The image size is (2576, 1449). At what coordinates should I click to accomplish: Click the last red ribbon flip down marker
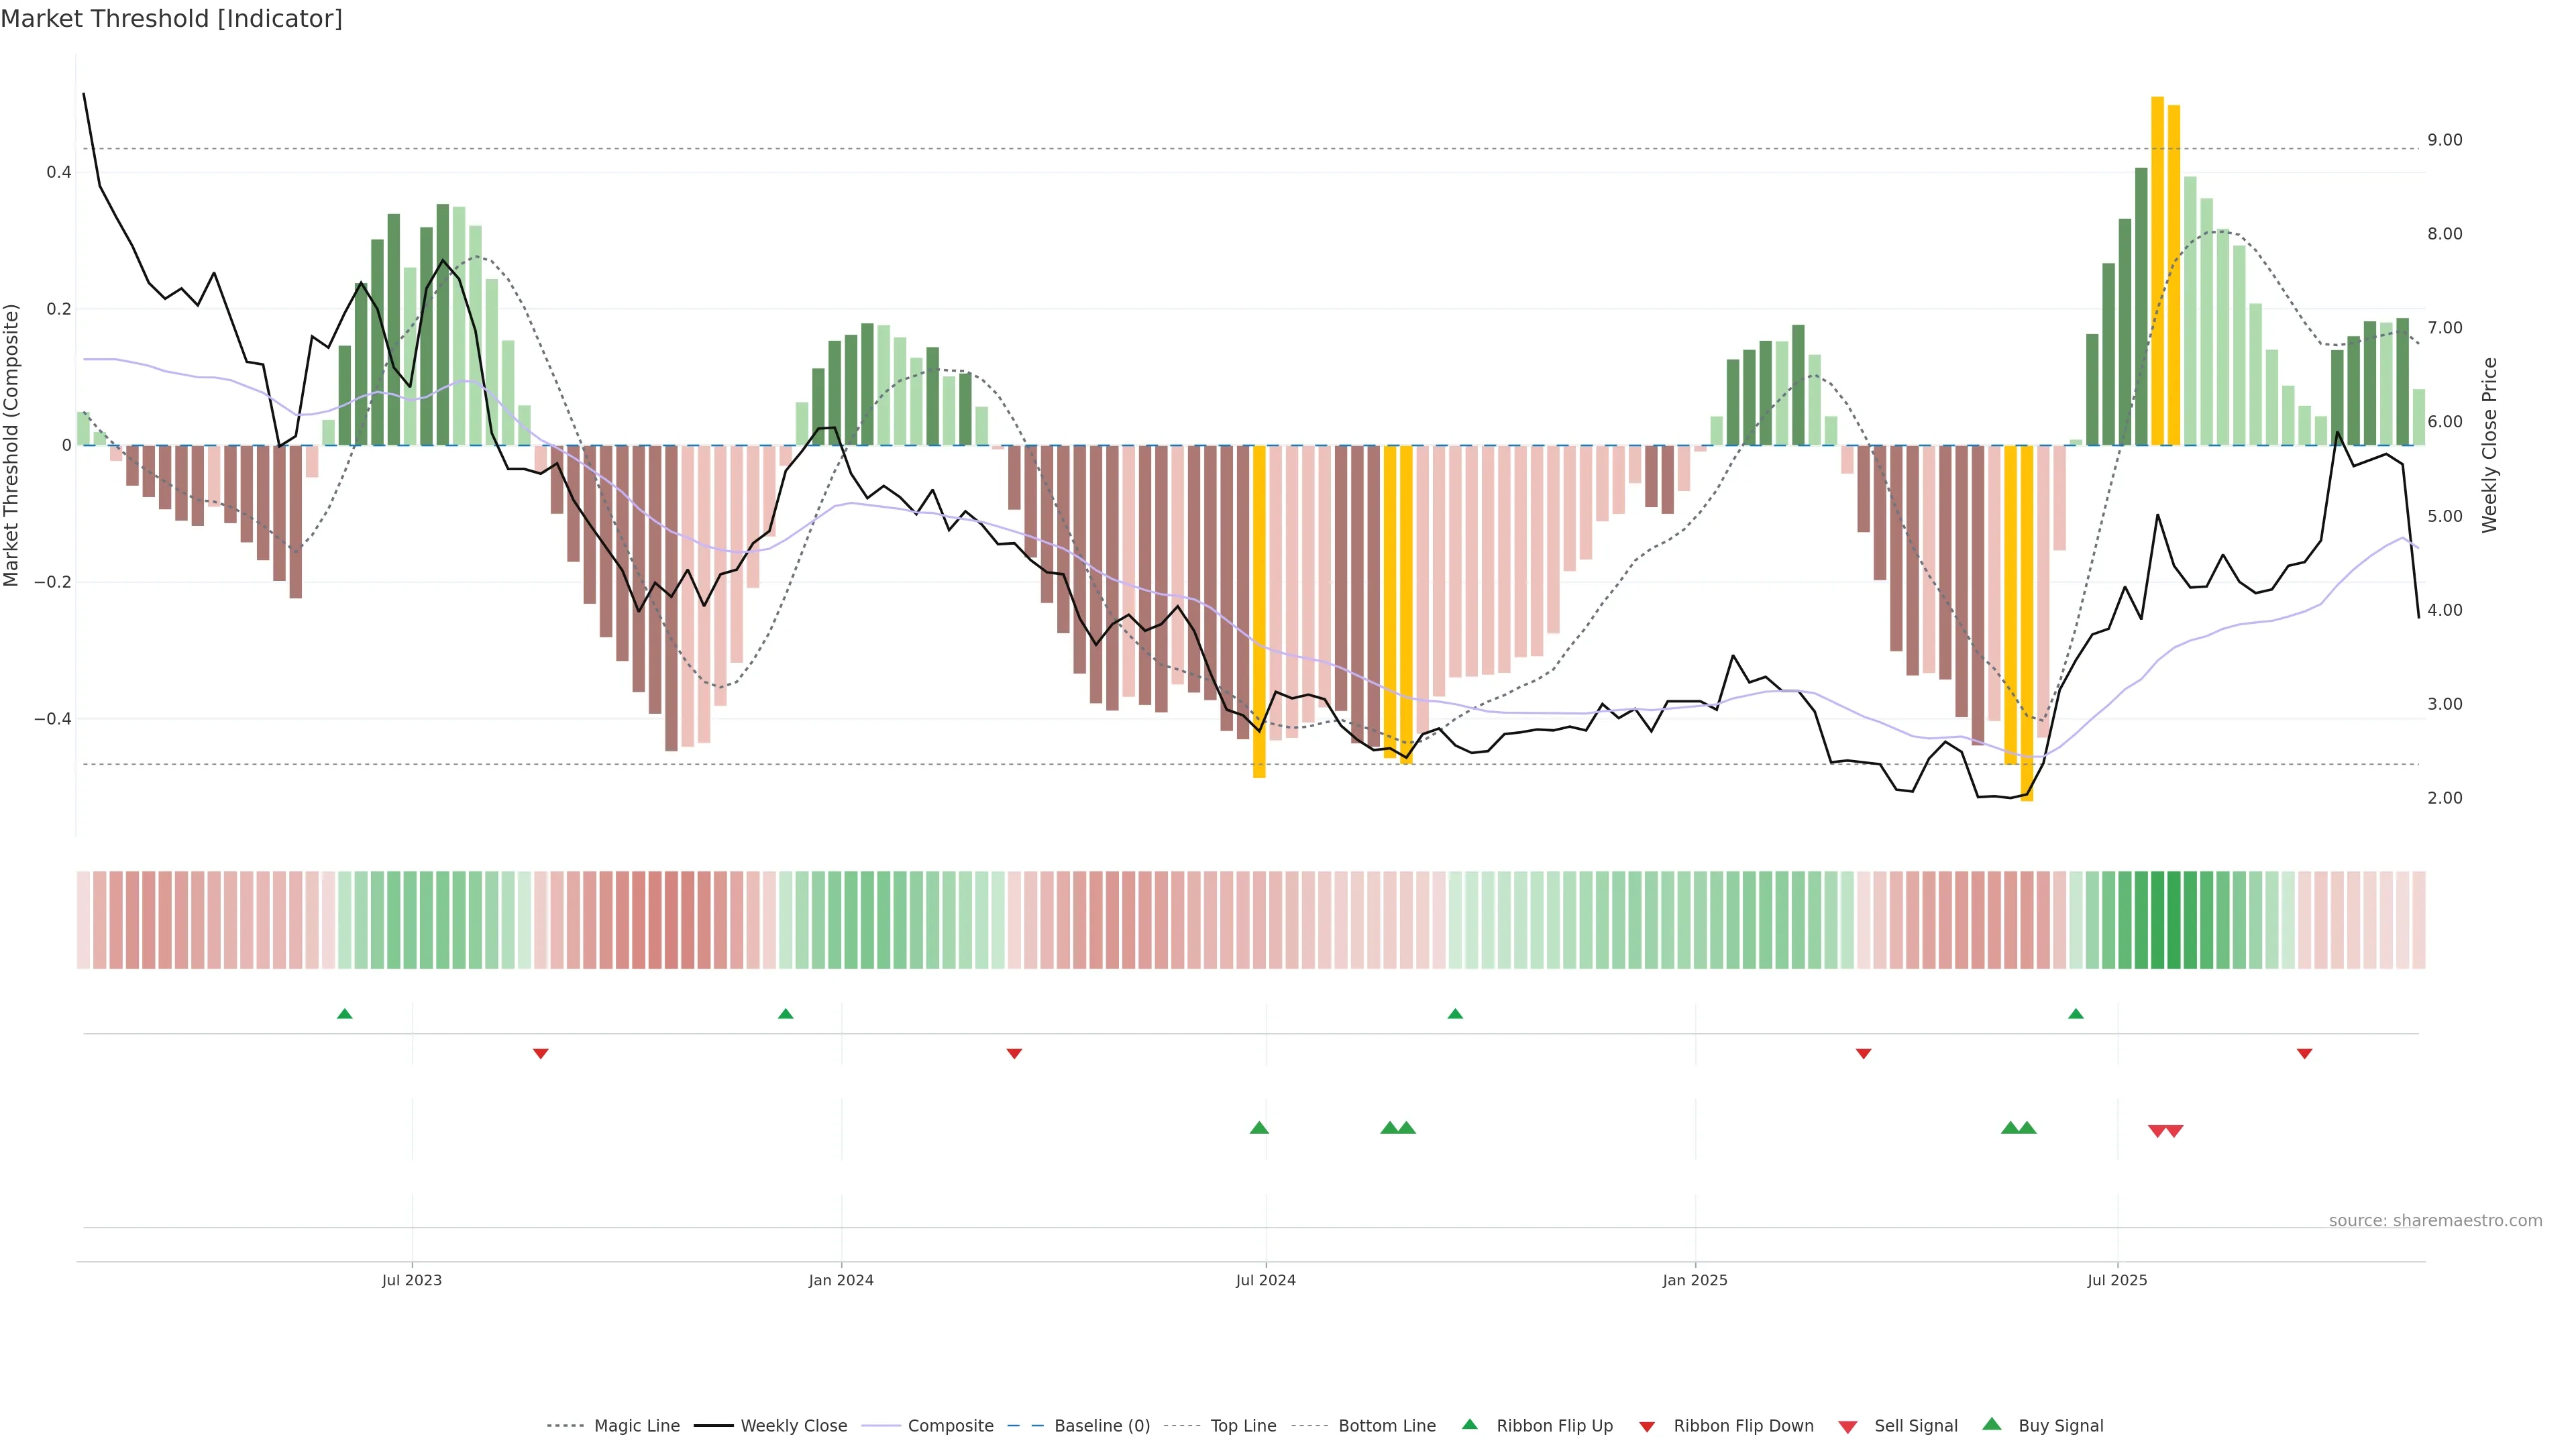(2304, 1054)
